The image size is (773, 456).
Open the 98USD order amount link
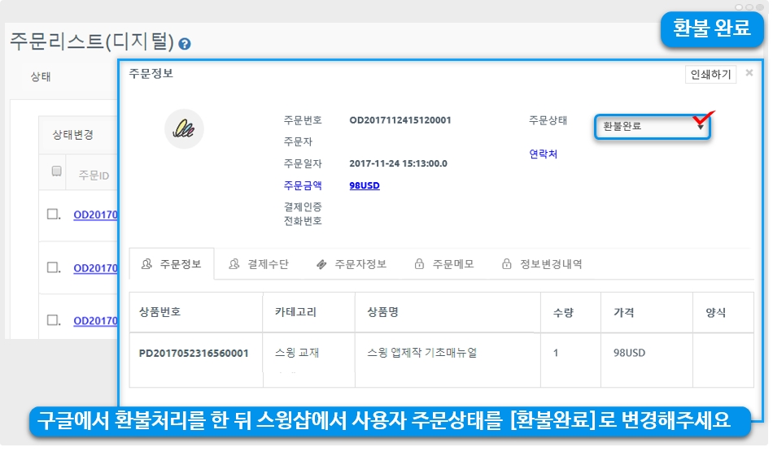(364, 185)
